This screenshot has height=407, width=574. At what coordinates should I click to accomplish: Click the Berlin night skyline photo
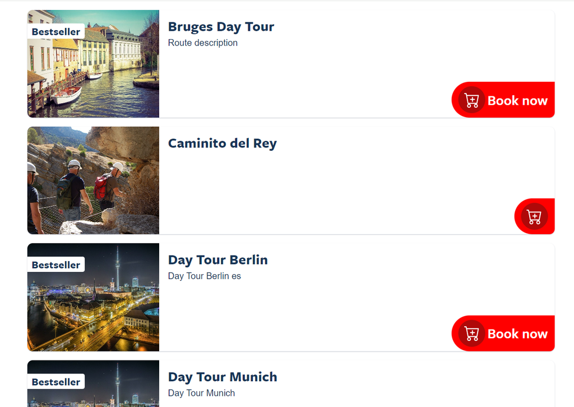pos(94,297)
